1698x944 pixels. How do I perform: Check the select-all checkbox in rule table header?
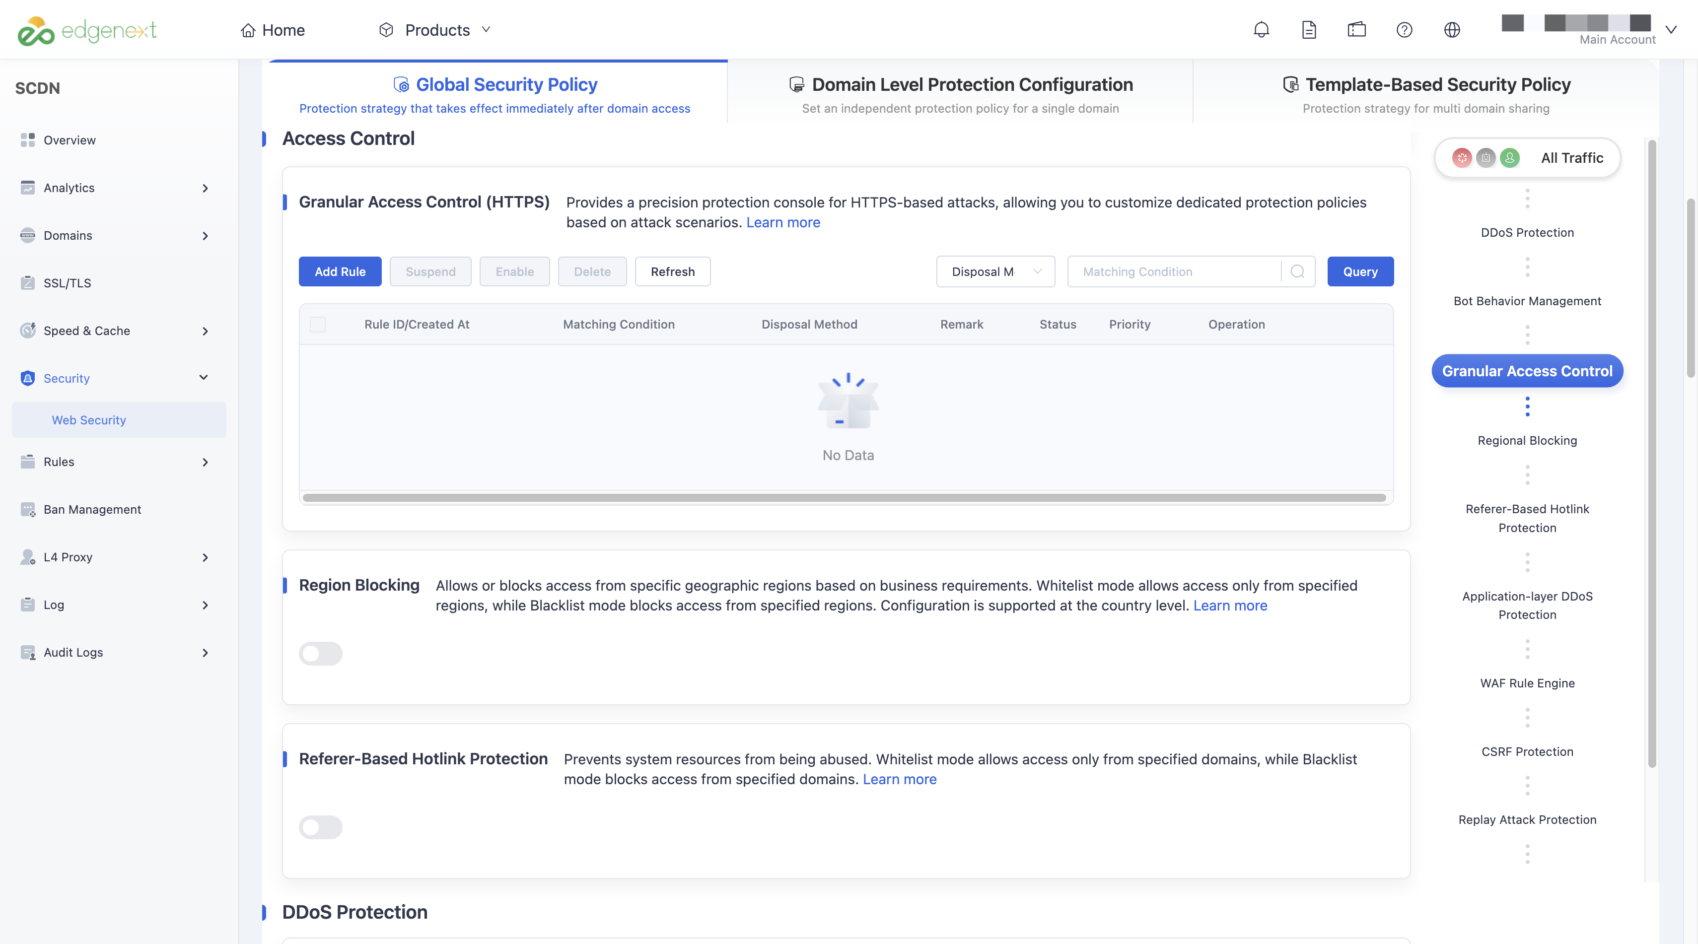pos(318,324)
